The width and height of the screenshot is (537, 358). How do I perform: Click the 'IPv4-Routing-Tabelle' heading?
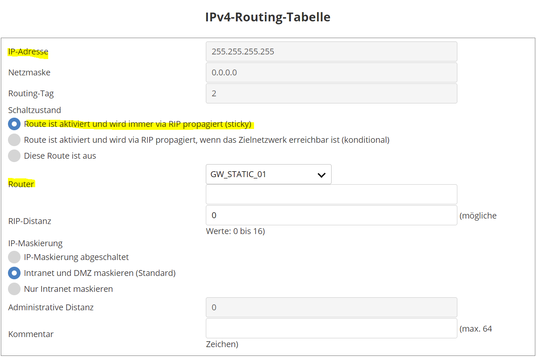click(x=268, y=17)
